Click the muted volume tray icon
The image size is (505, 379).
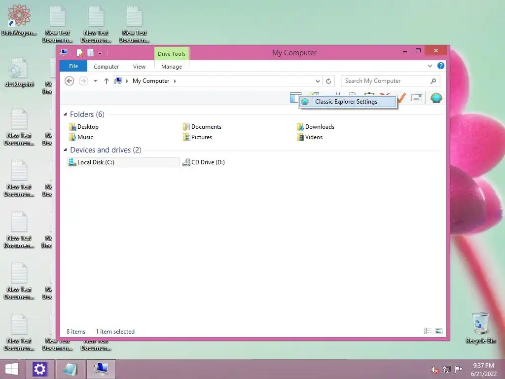[434, 370]
